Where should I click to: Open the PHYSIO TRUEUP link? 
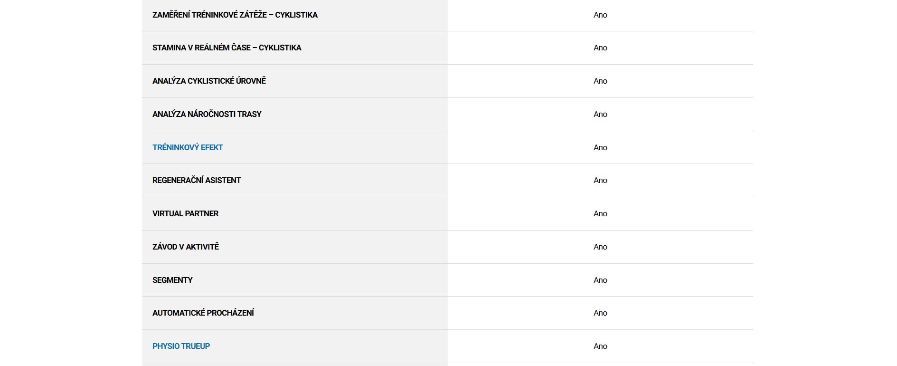coord(181,346)
